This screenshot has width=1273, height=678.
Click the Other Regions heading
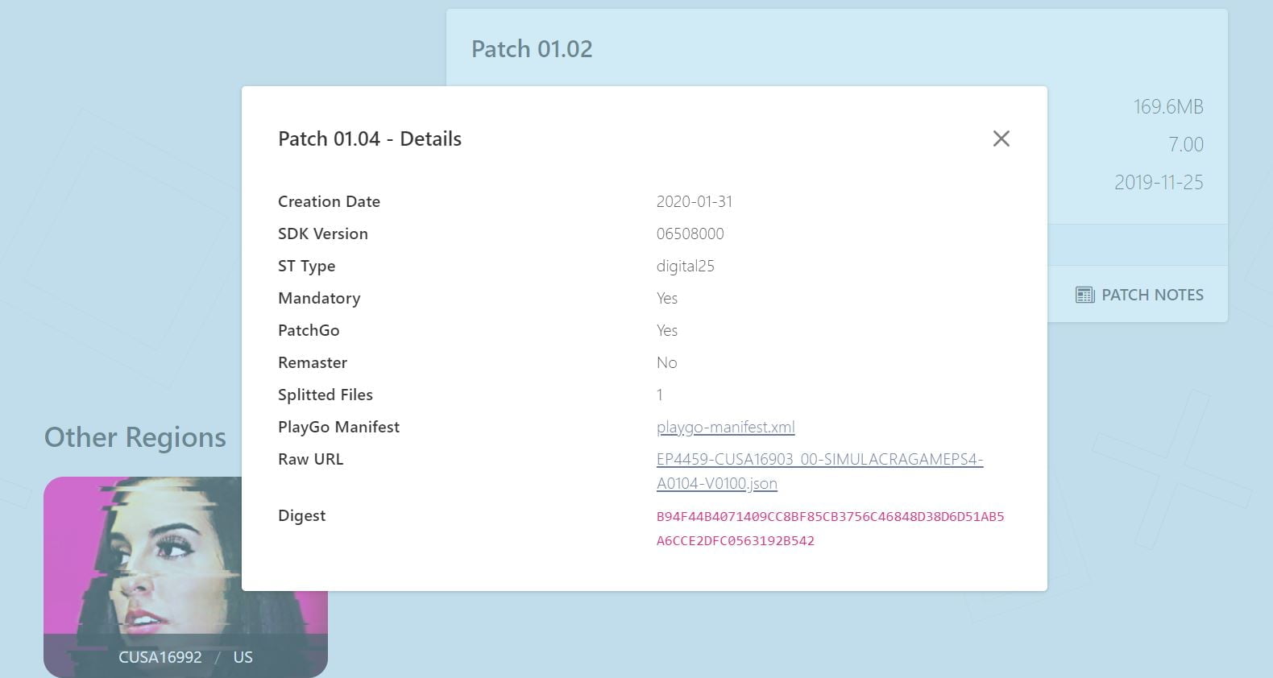click(135, 437)
